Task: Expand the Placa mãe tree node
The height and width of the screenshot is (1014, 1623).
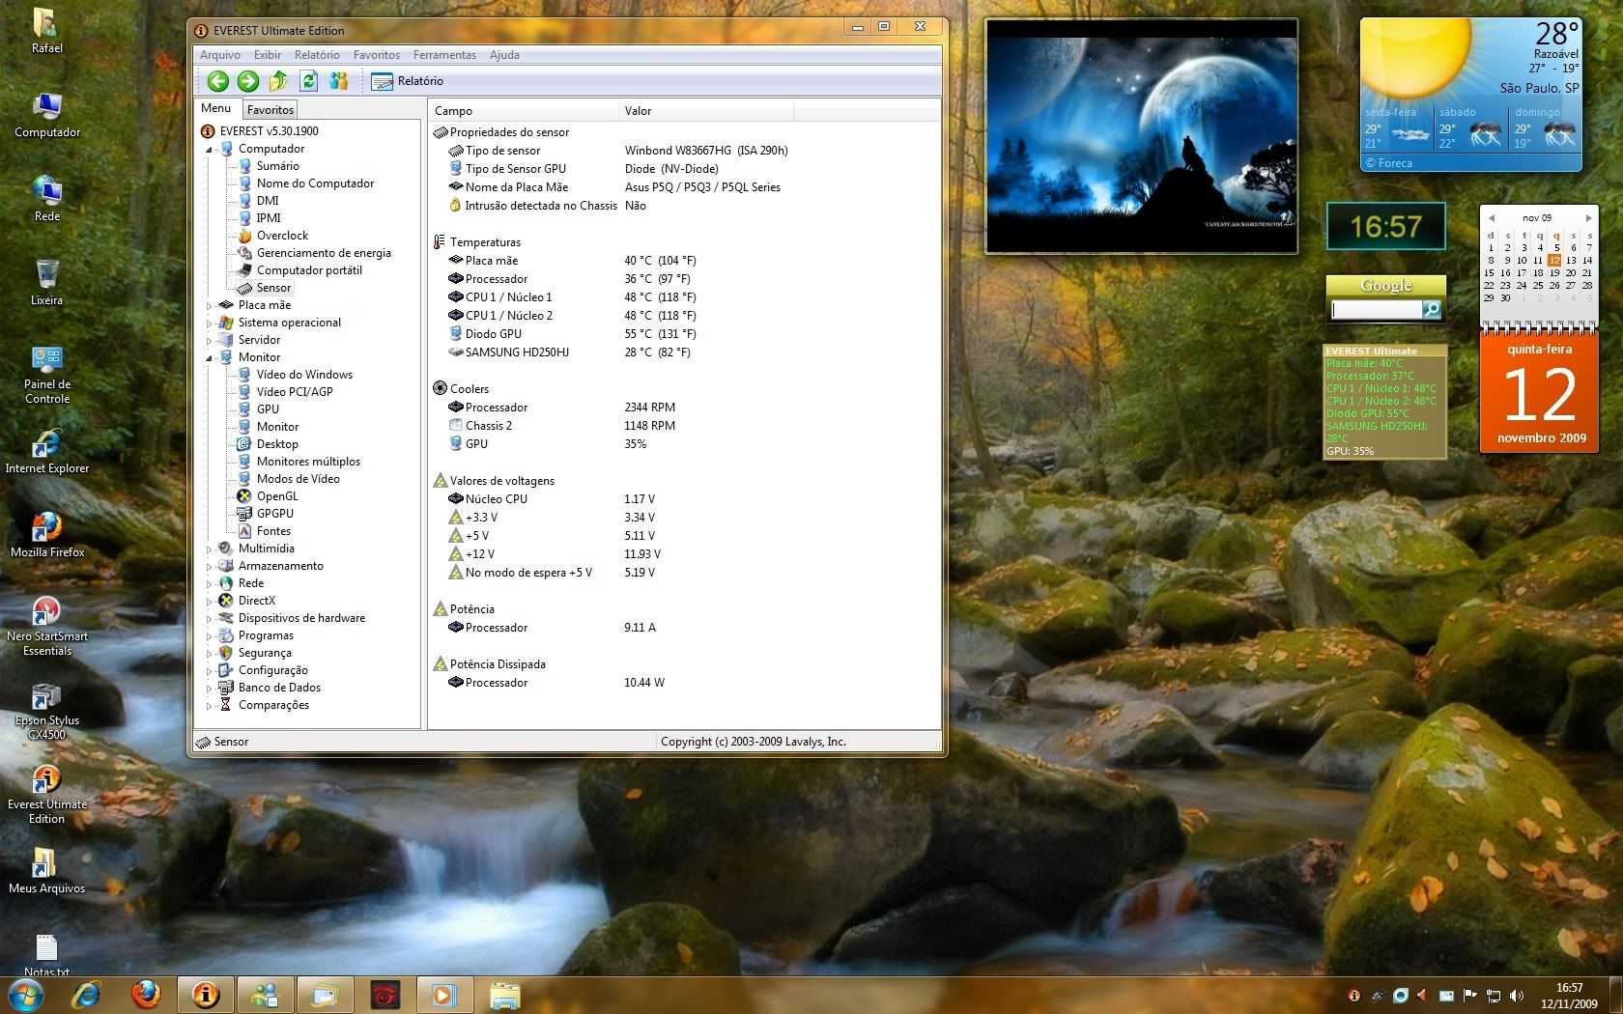Action: [x=209, y=306]
